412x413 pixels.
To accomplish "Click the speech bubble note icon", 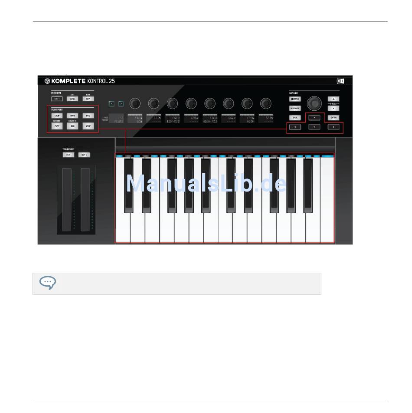I will 48,283.
